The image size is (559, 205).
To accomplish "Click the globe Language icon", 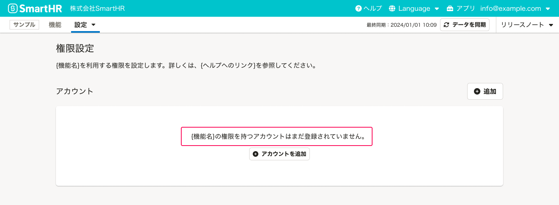I will [392, 8].
